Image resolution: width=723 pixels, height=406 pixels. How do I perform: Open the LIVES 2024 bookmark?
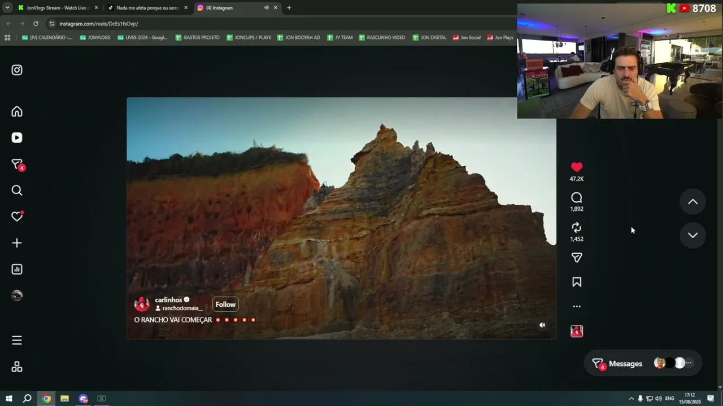[142, 38]
